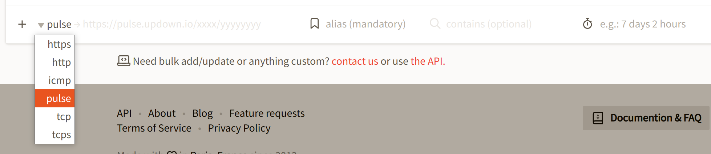This screenshot has height=154, width=711.
Task: Click the book icon in Documentation button
Action: pos(598,118)
